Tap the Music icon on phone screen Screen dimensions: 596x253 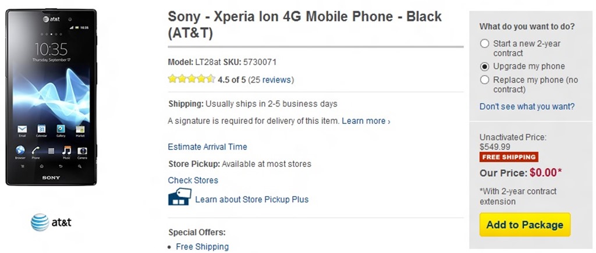click(66, 151)
